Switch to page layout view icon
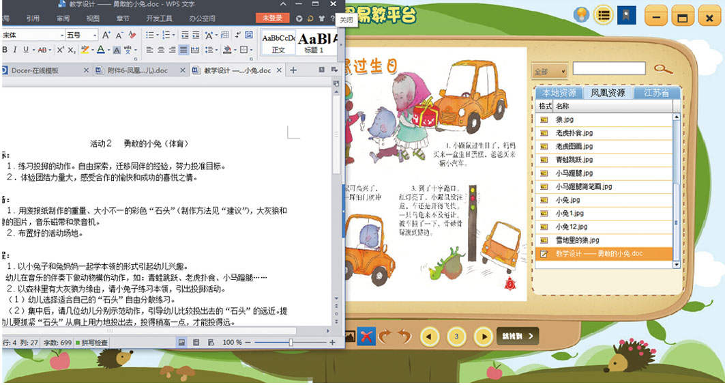725x385 pixels. [x=181, y=343]
